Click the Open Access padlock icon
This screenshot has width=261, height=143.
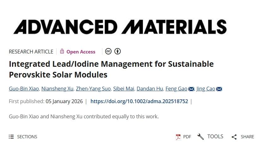click(62, 51)
